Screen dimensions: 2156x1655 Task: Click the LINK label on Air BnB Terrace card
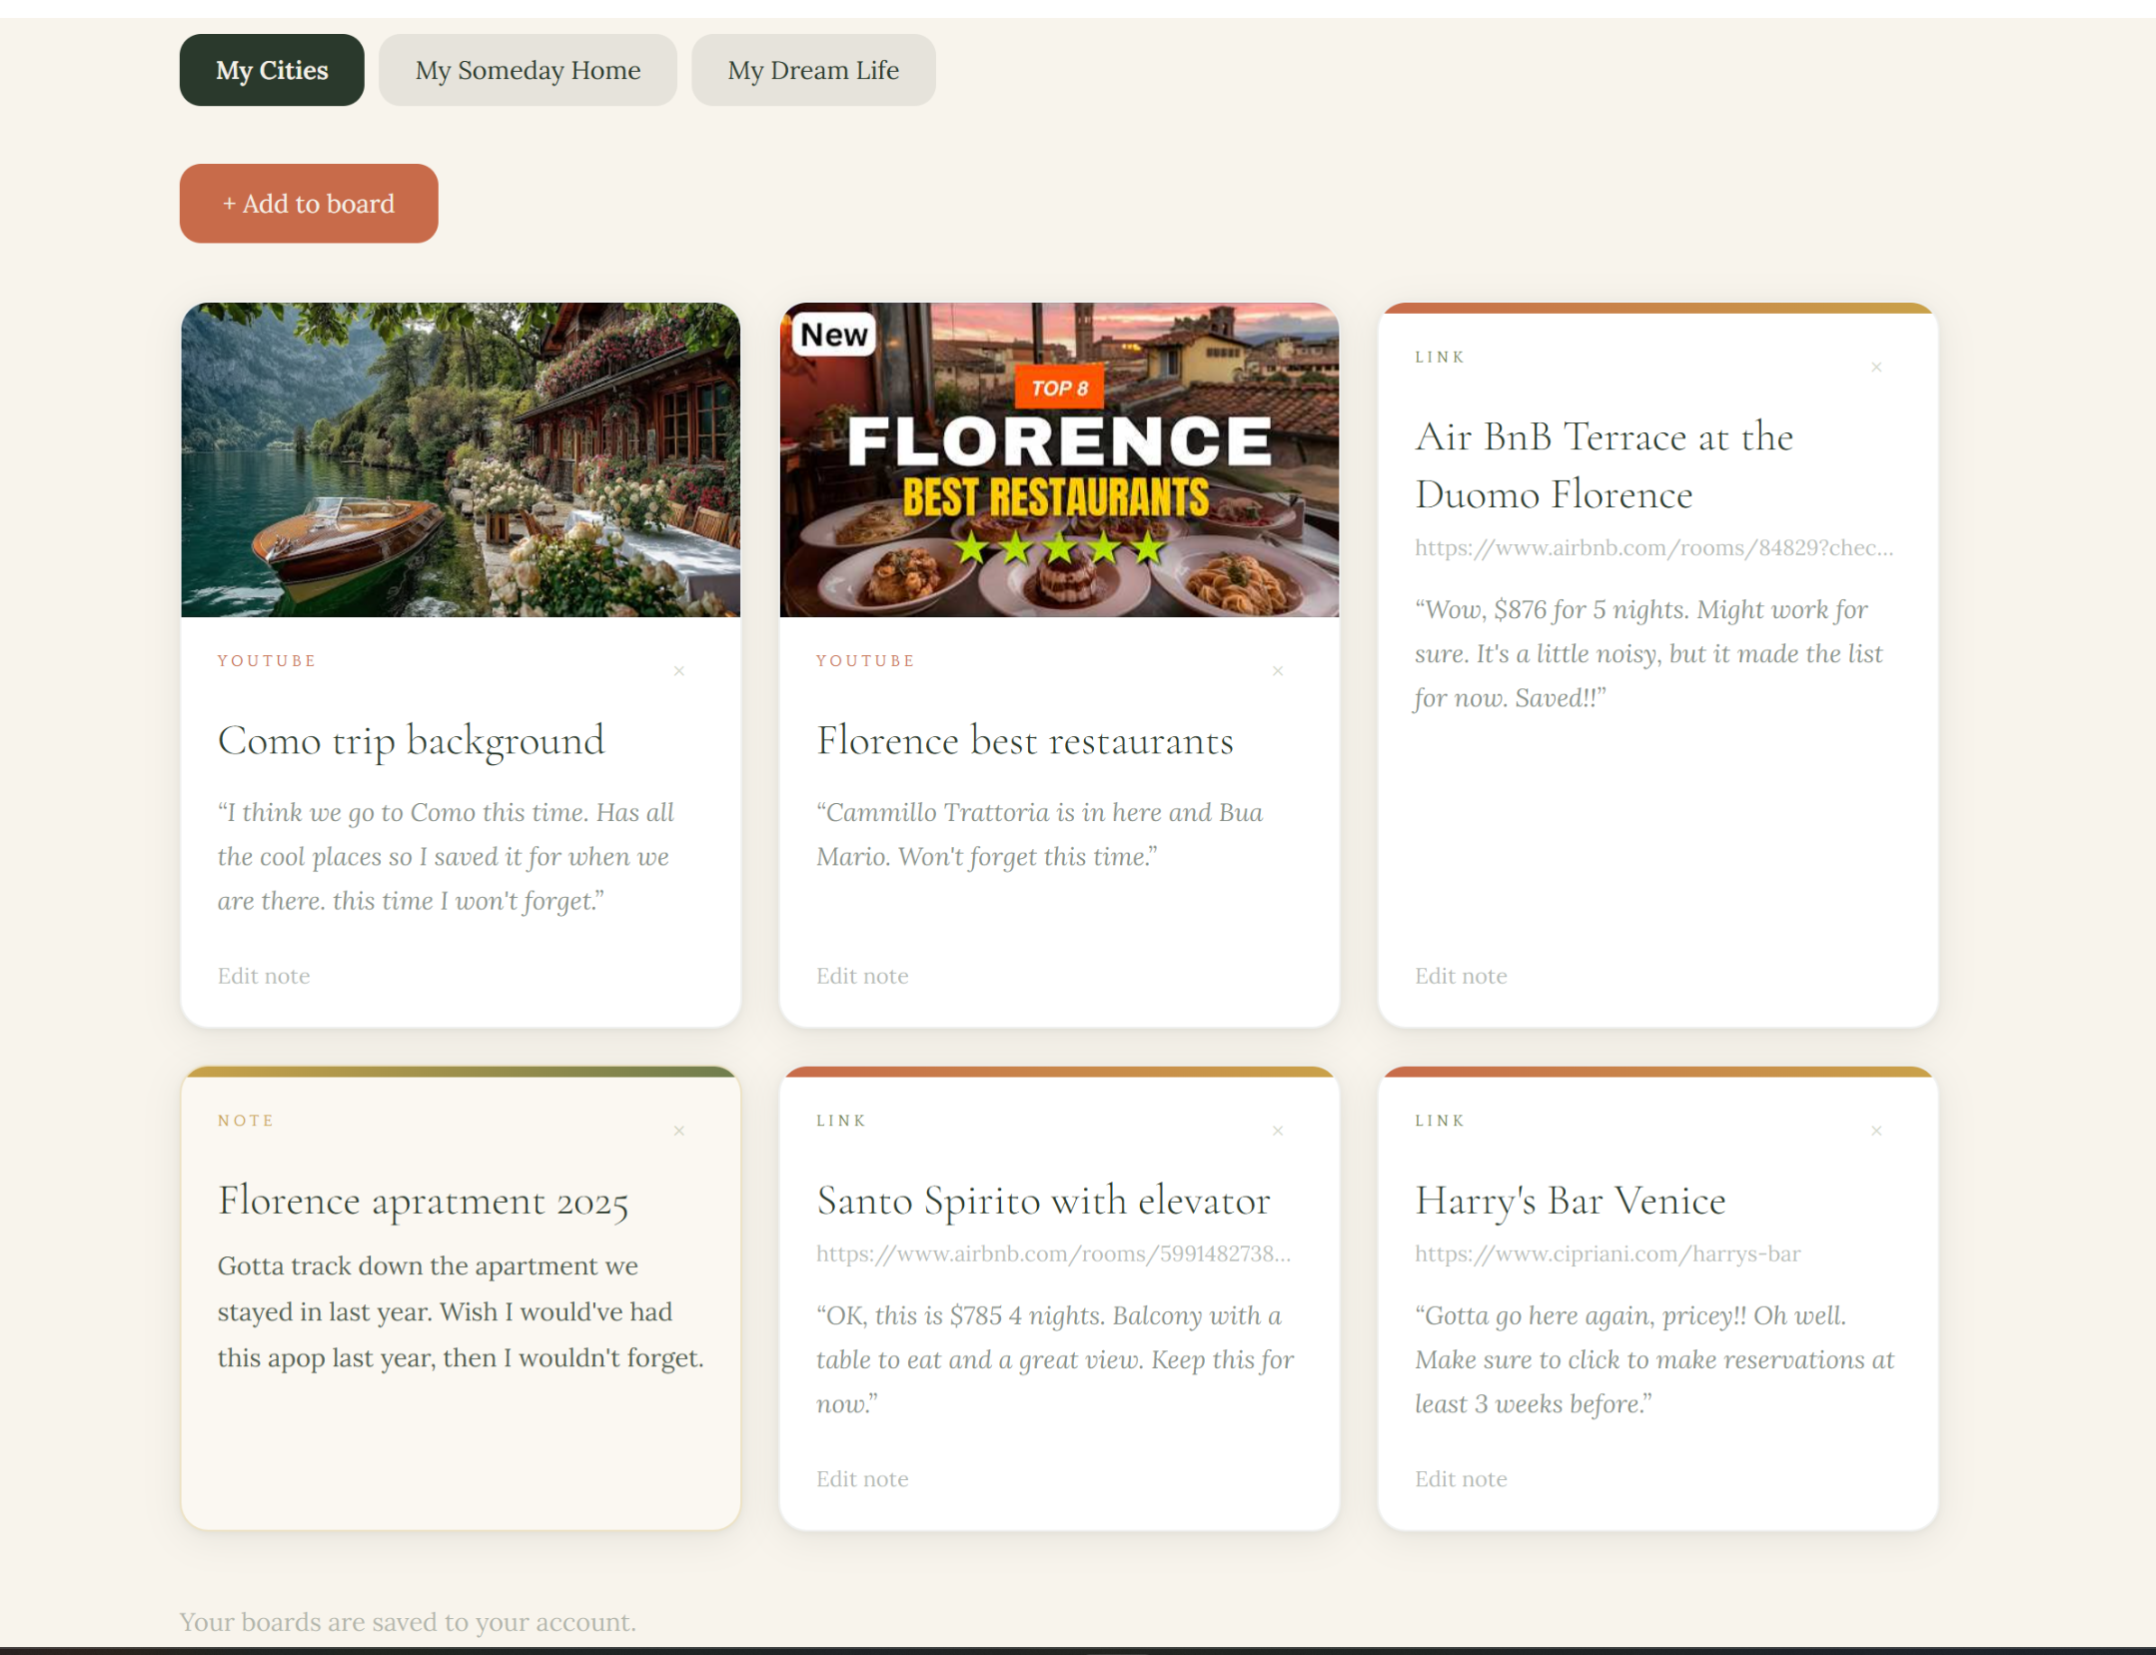point(1440,358)
